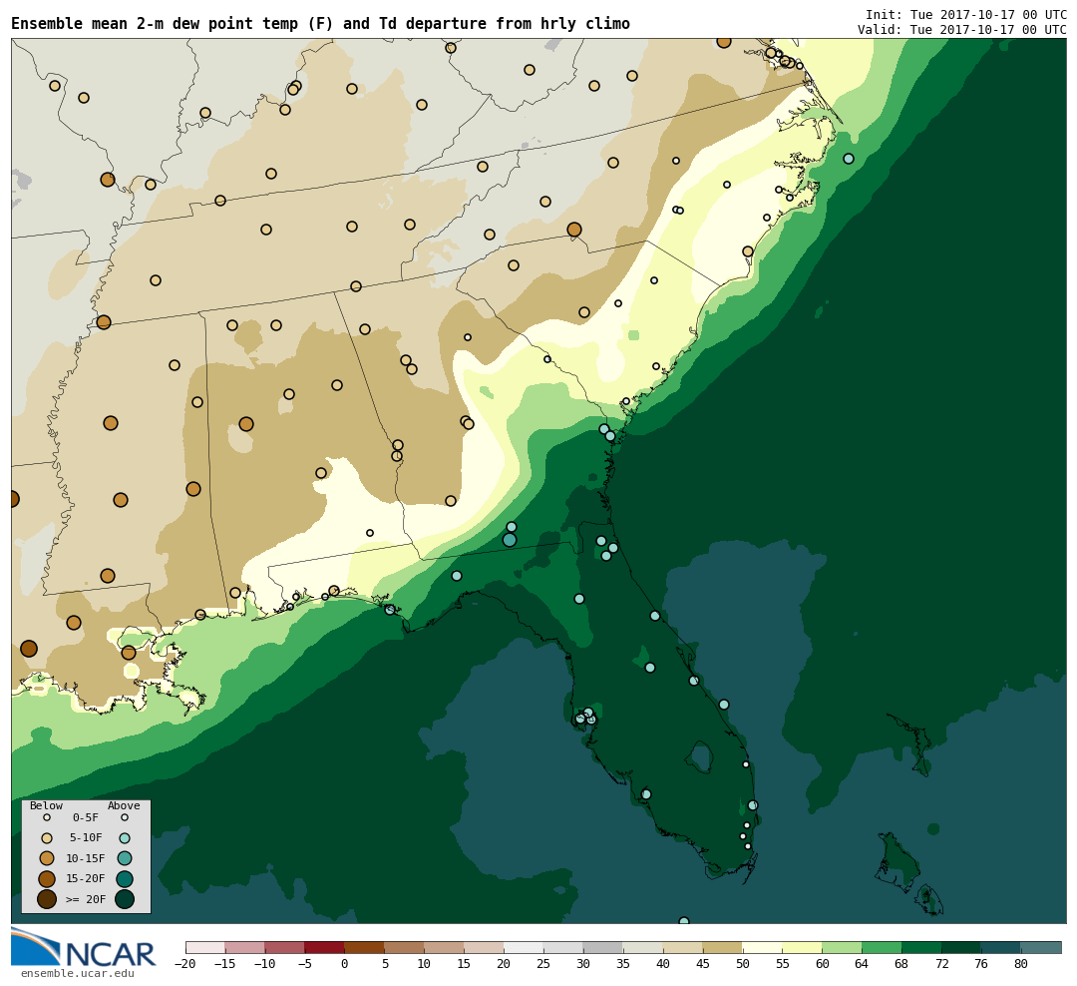The image size is (1077, 986).
Task: Pick the medium green swatch between 64 and 68
Action: tap(883, 947)
